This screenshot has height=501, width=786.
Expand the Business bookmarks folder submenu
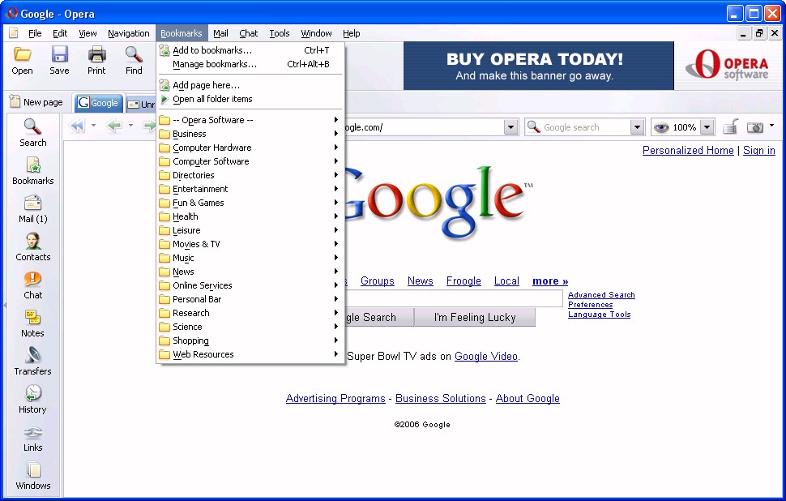250,134
